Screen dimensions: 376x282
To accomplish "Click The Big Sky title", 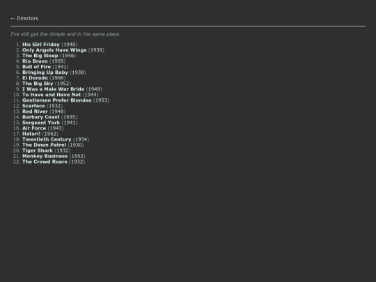I will 38,84.
